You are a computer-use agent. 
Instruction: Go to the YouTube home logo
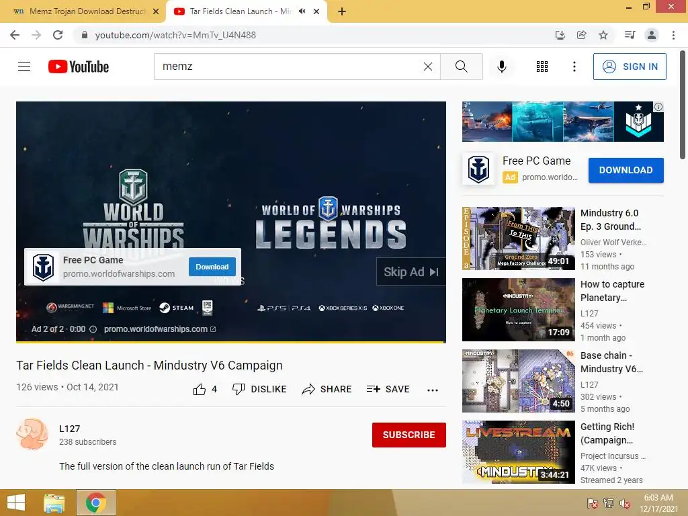[79, 67]
